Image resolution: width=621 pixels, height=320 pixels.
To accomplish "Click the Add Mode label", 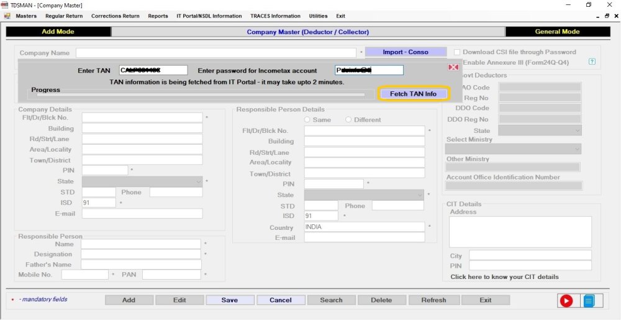I will 58,32.
